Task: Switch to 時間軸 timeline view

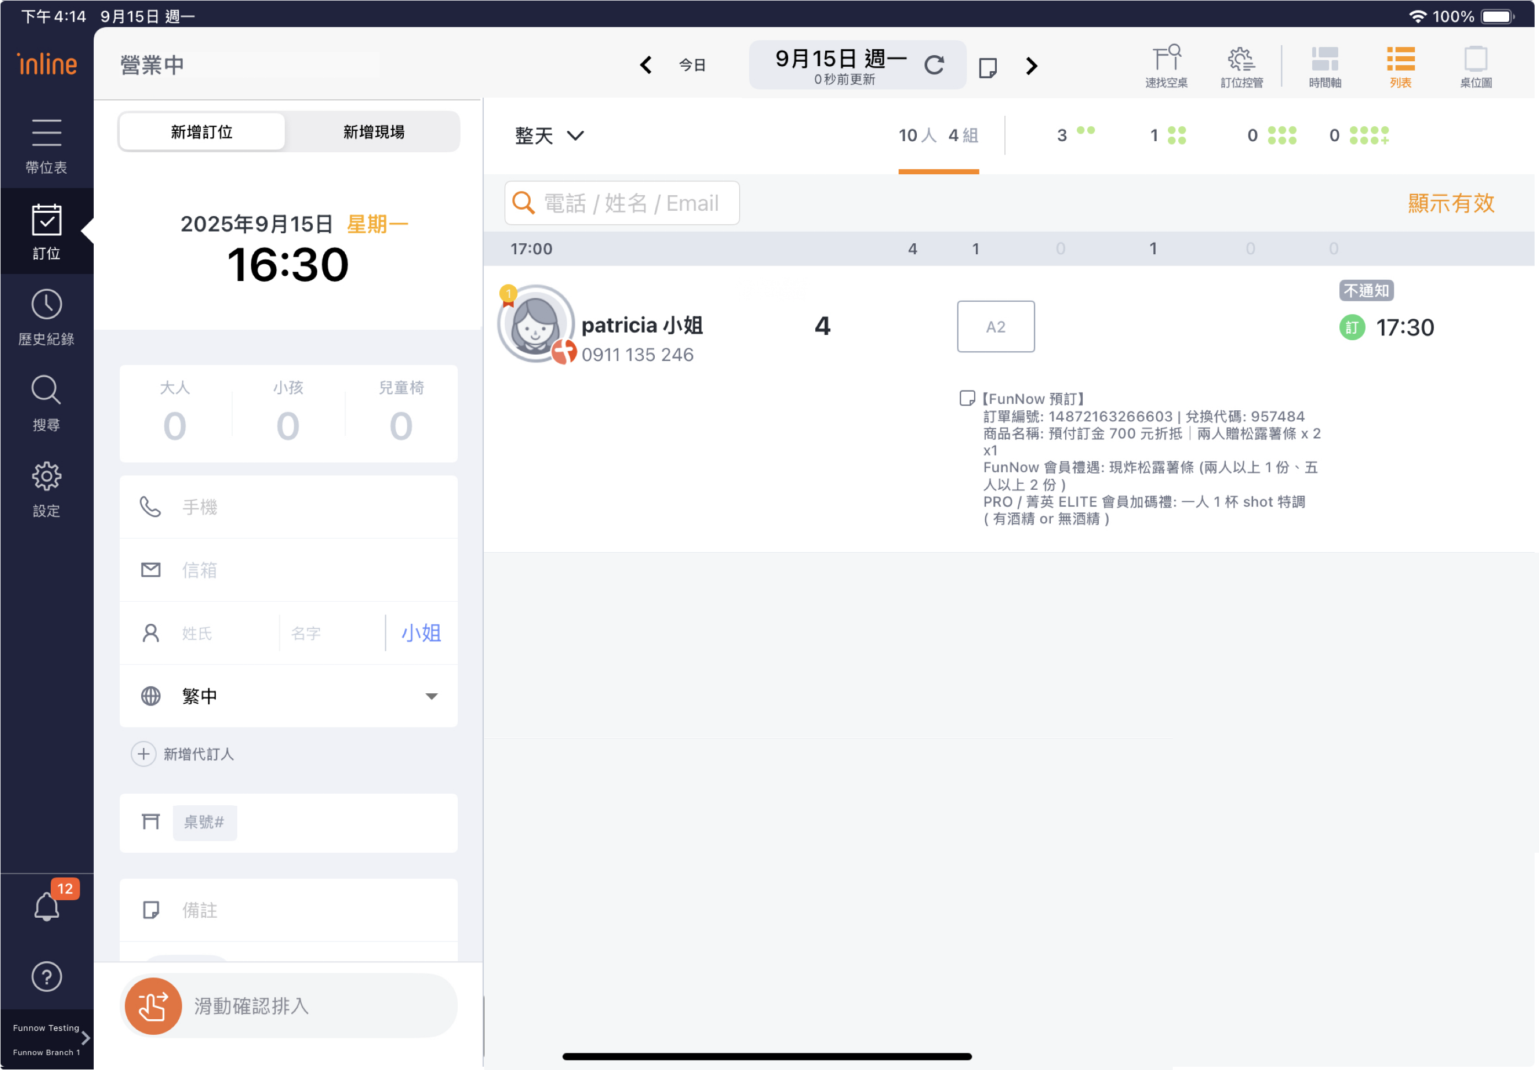Action: point(1324,66)
